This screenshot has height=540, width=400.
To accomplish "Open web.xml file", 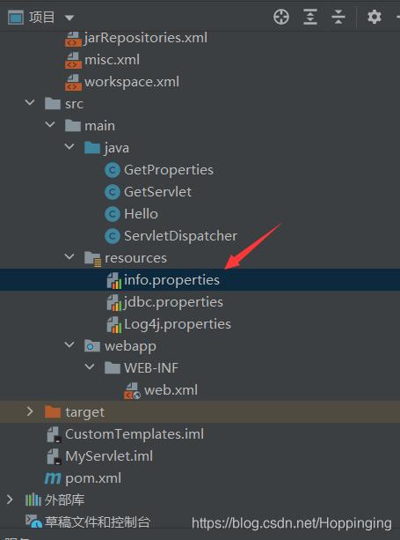I will coord(171,390).
